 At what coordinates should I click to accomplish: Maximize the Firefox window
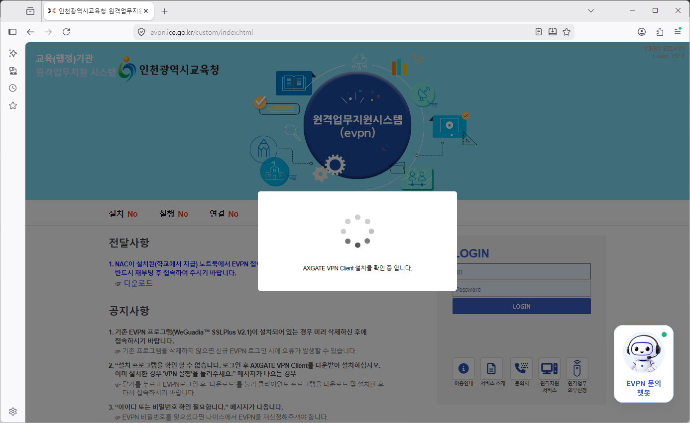(655, 10)
